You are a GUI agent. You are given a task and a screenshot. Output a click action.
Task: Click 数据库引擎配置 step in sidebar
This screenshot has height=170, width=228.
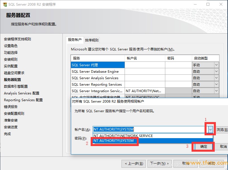pos(16,87)
